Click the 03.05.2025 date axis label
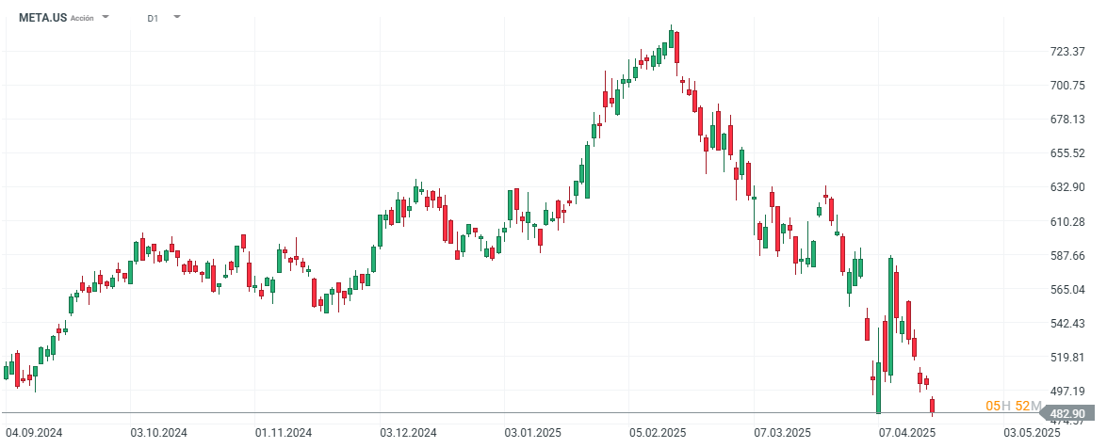The height and width of the screenshot is (448, 1107). click(x=1032, y=433)
